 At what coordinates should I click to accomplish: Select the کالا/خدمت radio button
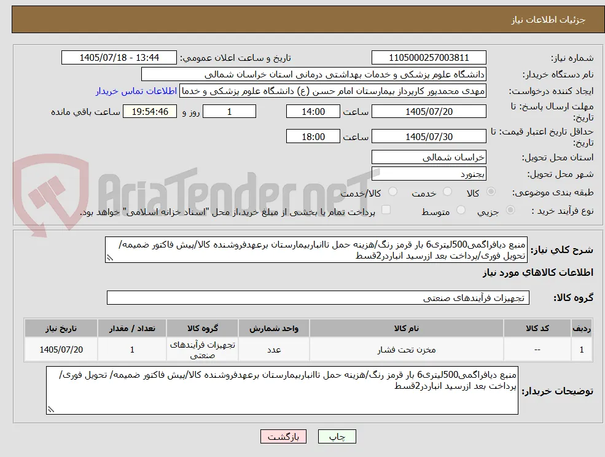pos(392,192)
